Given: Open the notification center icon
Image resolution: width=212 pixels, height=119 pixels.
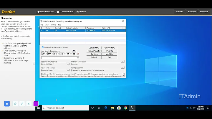Looking at the screenshot, I should (x=208, y=108).
